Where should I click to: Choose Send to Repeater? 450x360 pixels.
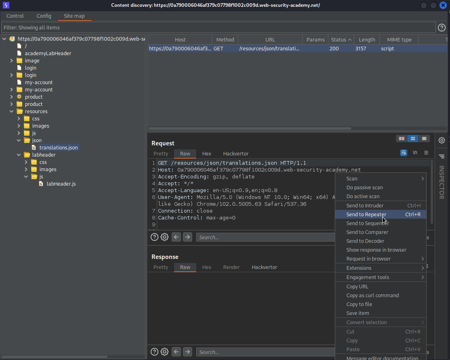coord(381,214)
